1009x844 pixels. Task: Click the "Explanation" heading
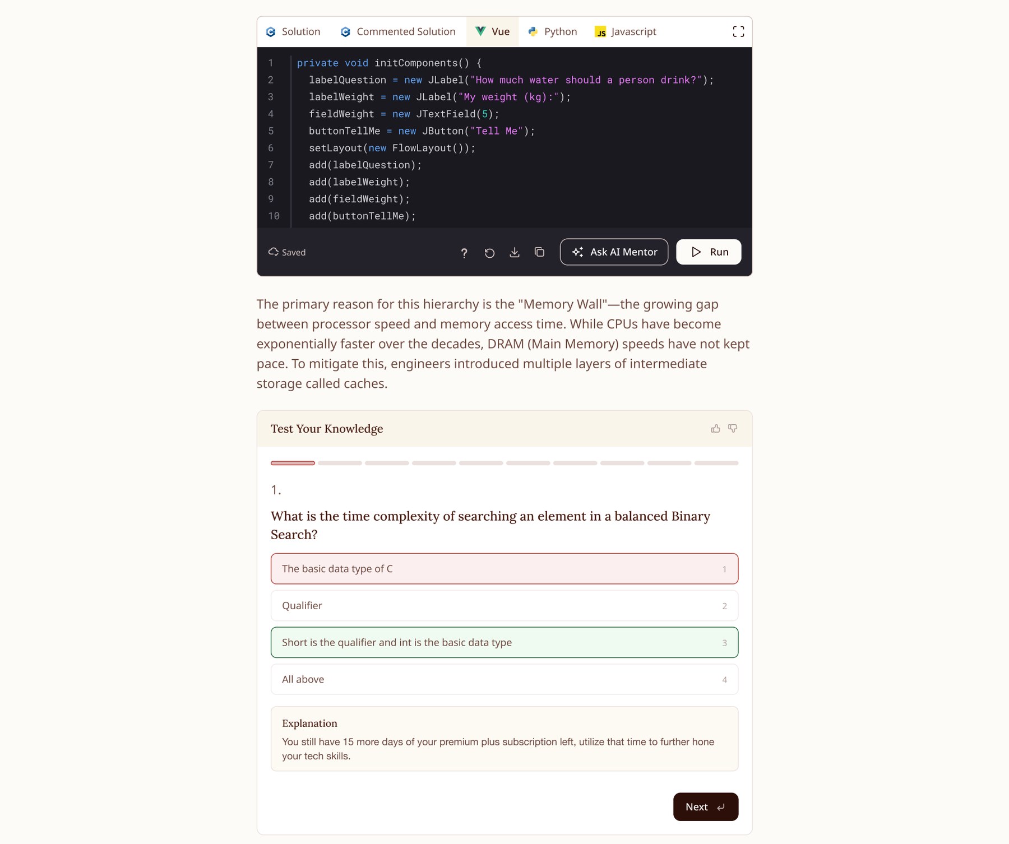(309, 724)
